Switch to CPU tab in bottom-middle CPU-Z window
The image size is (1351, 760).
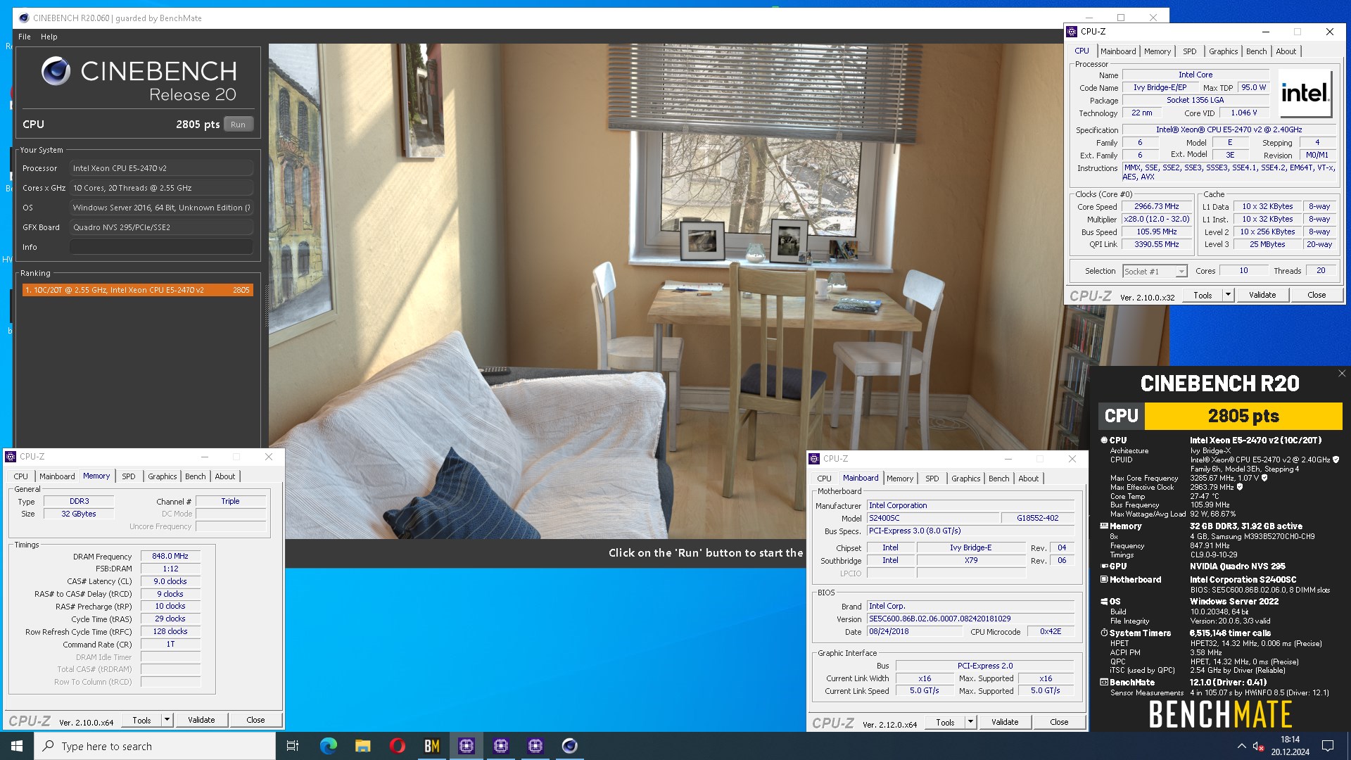tap(825, 479)
